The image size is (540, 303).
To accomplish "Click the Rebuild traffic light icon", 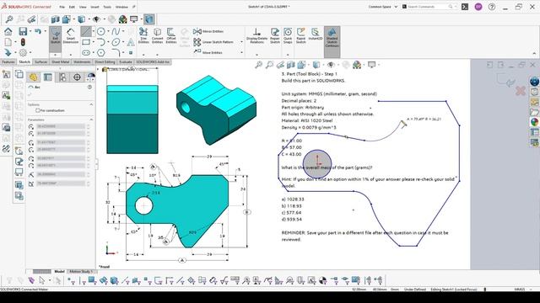I will click(23, 42).
